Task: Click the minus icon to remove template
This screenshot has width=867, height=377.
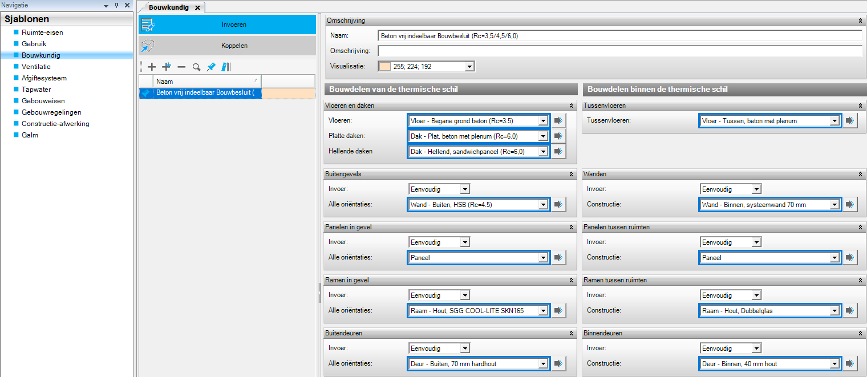Action: pos(181,67)
